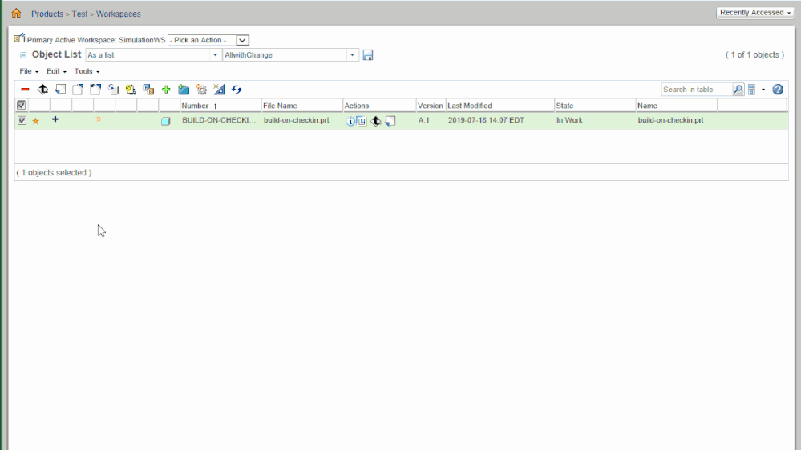Click the blue folder import icon
This screenshot has height=450, width=801.
click(x=184, y=90)
